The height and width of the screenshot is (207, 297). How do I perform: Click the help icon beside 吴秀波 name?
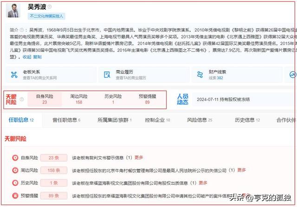[x=50, y=6]
